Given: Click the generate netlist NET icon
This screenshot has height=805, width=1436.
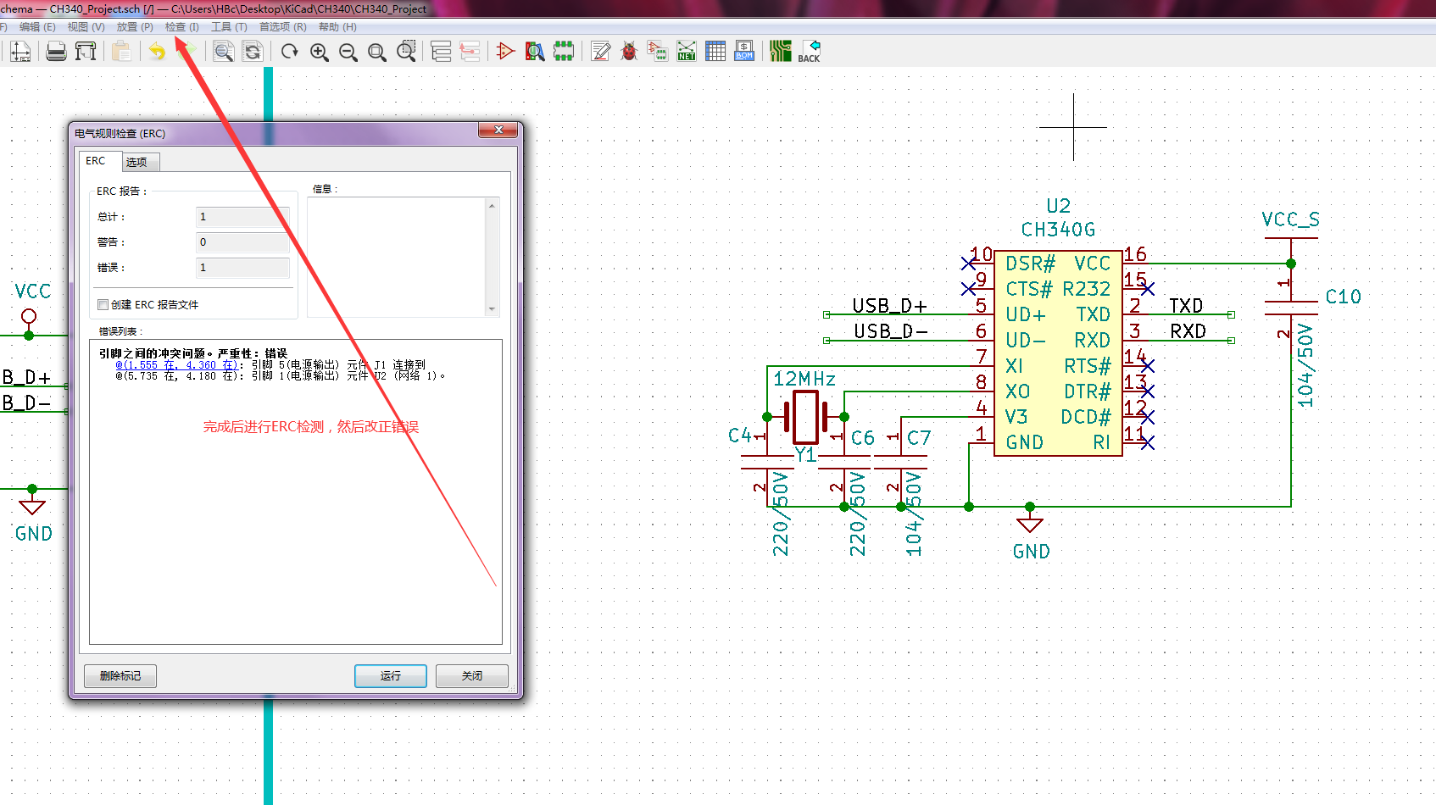Looking at the screenshot, I should click(687, 51).
